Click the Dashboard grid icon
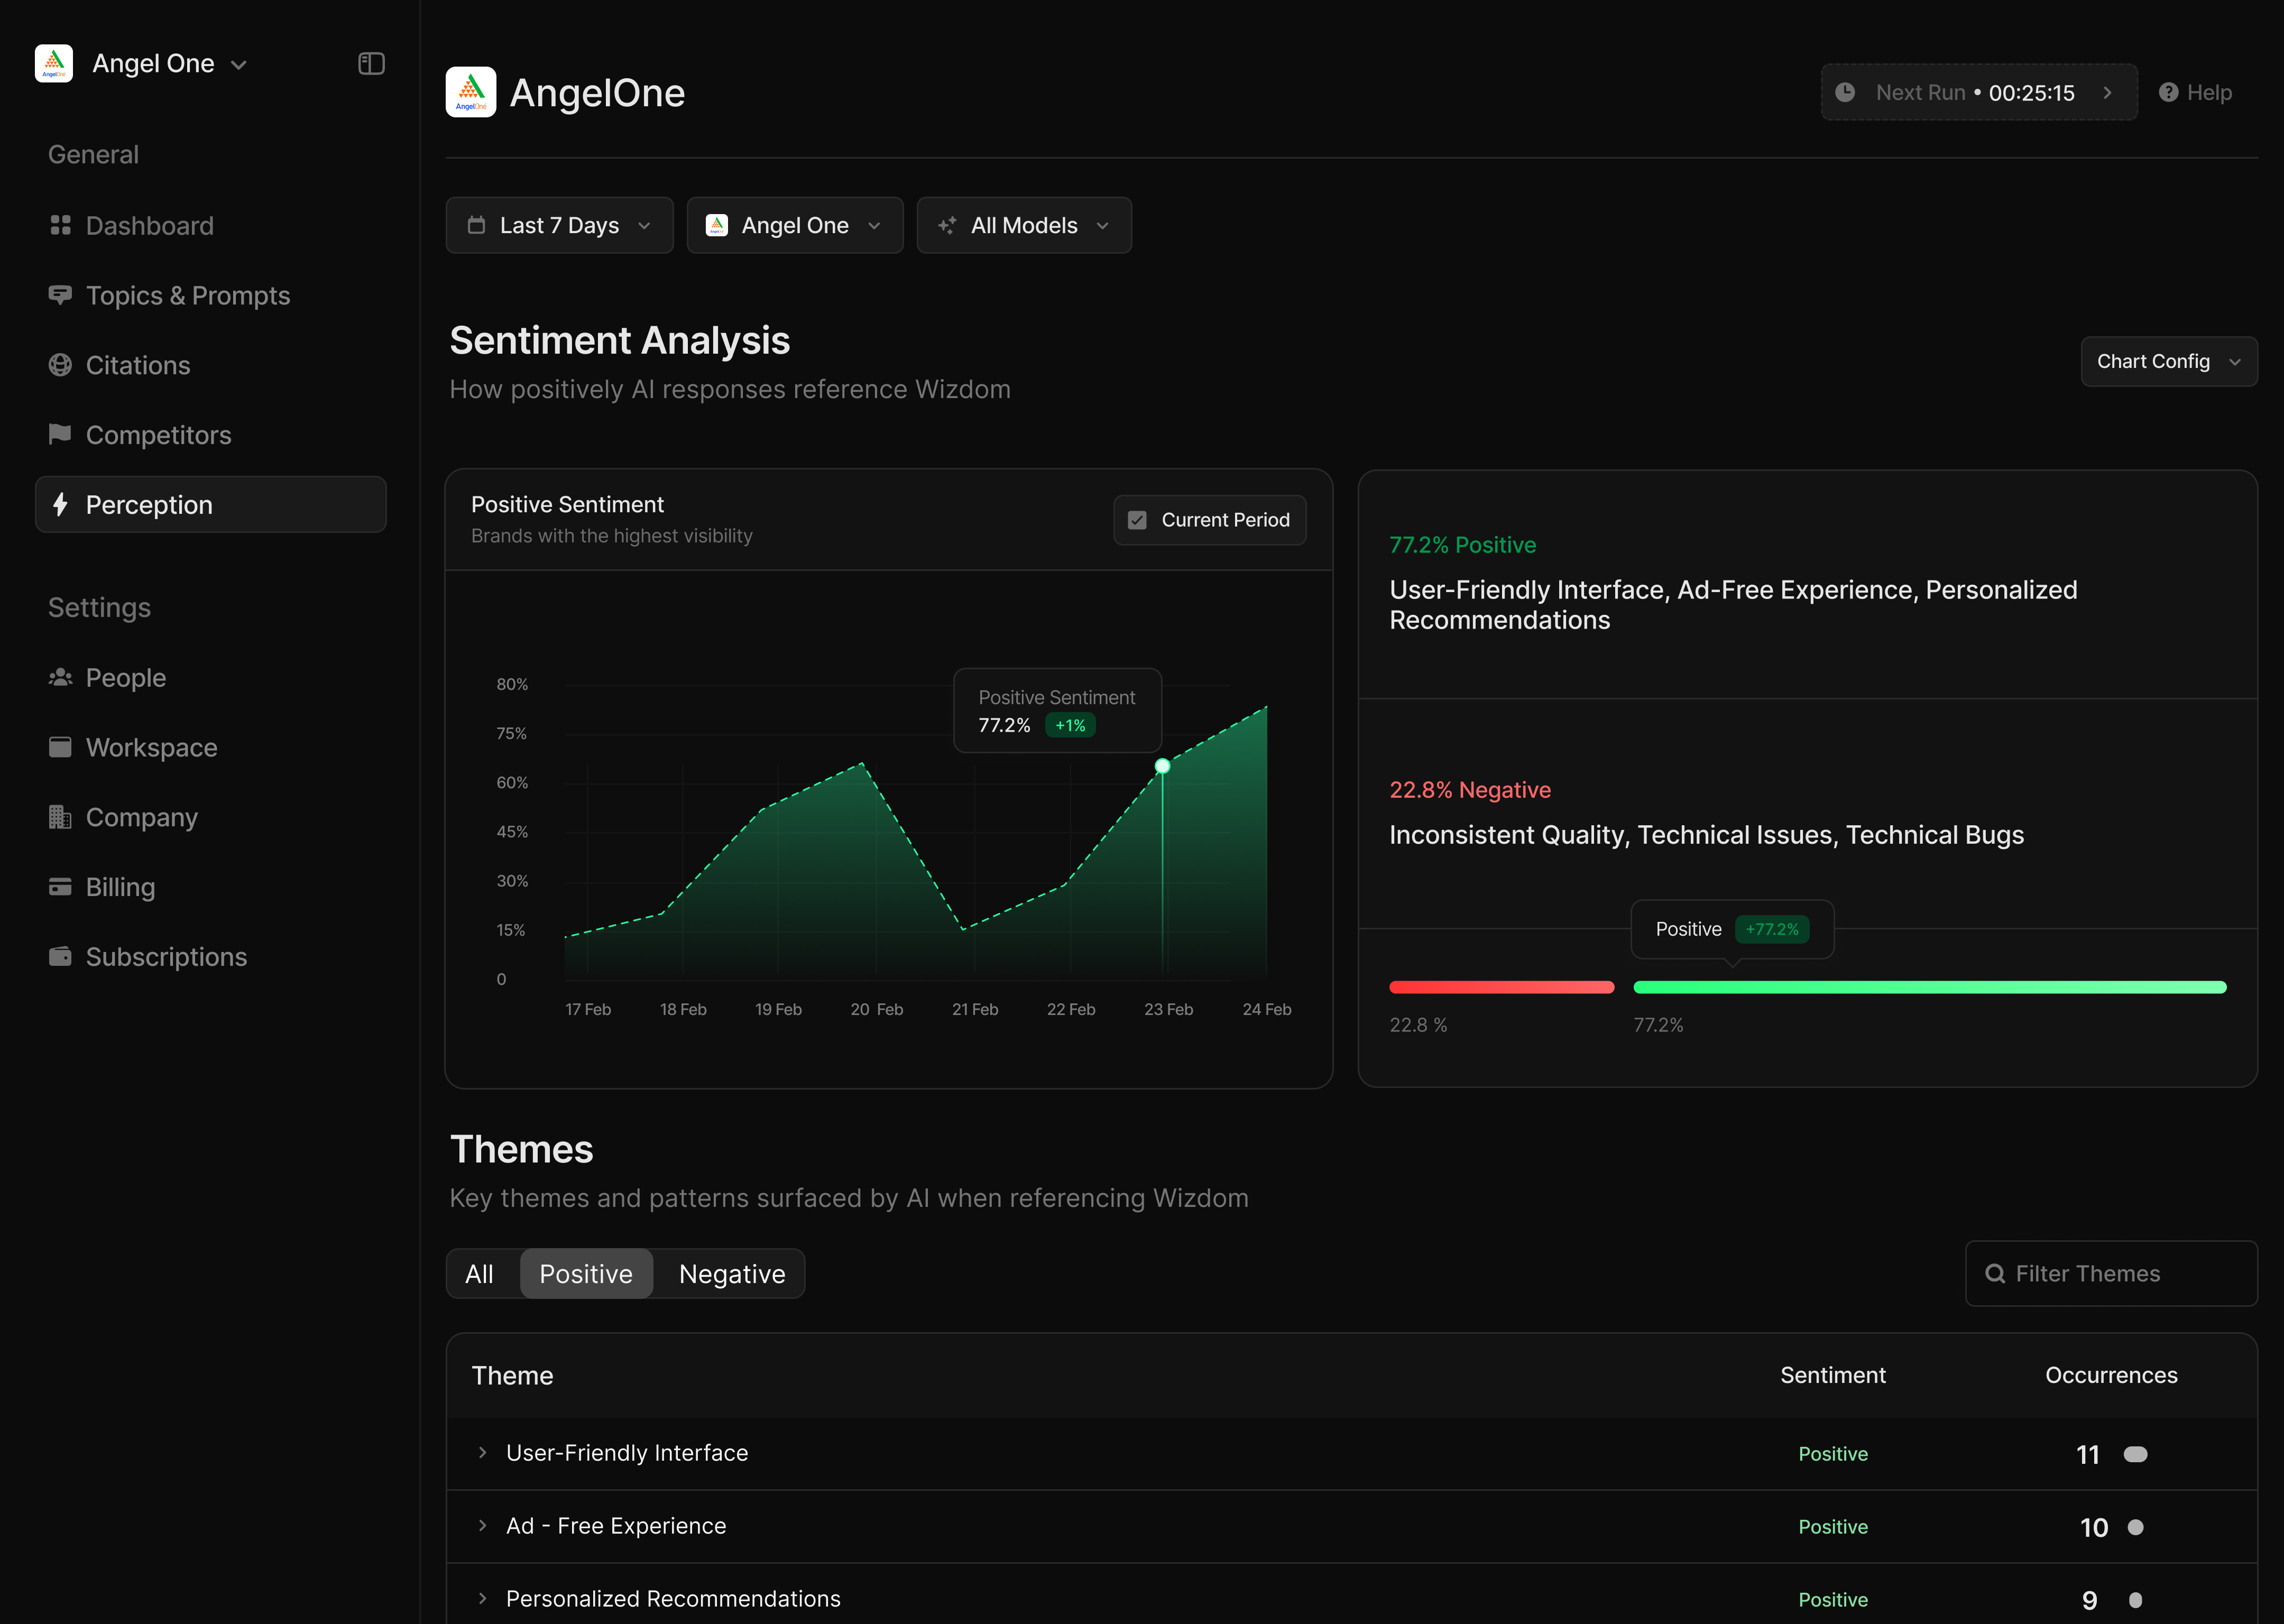Screen dimensions: 2284x1624 (x=60, y=225)
